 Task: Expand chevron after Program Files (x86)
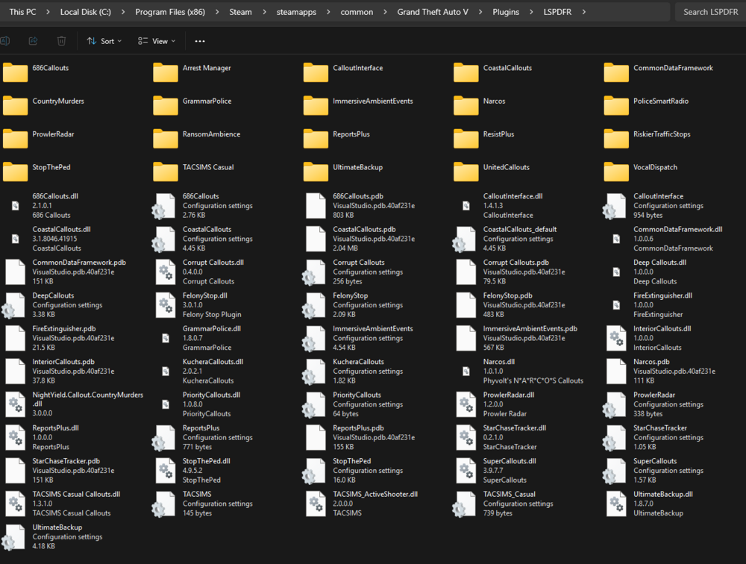217,12
